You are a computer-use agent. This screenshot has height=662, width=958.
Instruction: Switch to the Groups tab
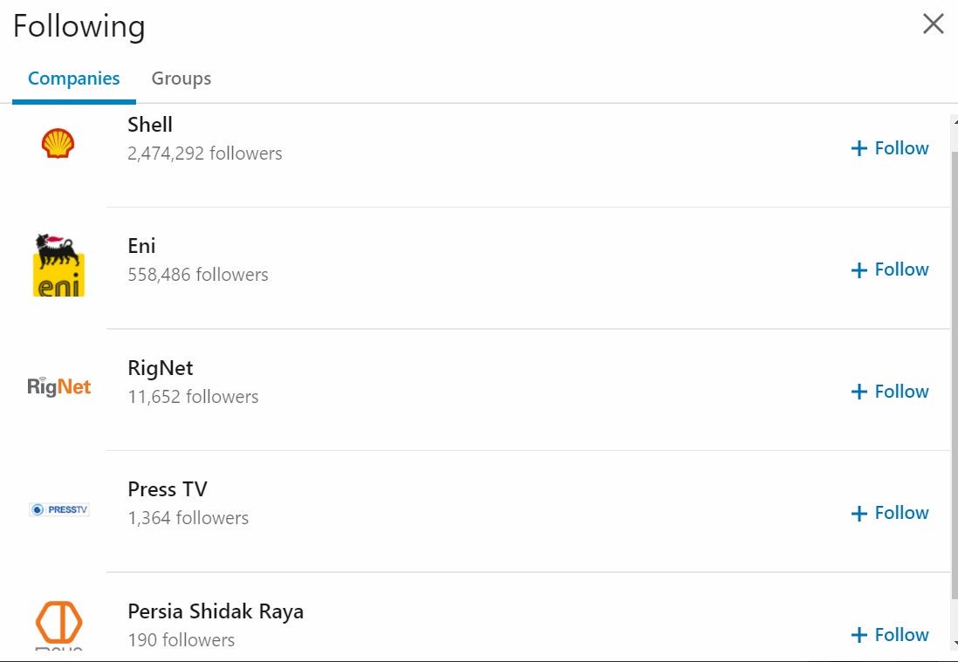coord(181,78)
